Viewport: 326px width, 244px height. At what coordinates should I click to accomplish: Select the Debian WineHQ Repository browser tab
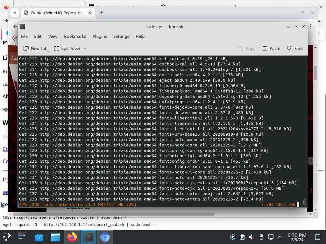coord(57,13)
